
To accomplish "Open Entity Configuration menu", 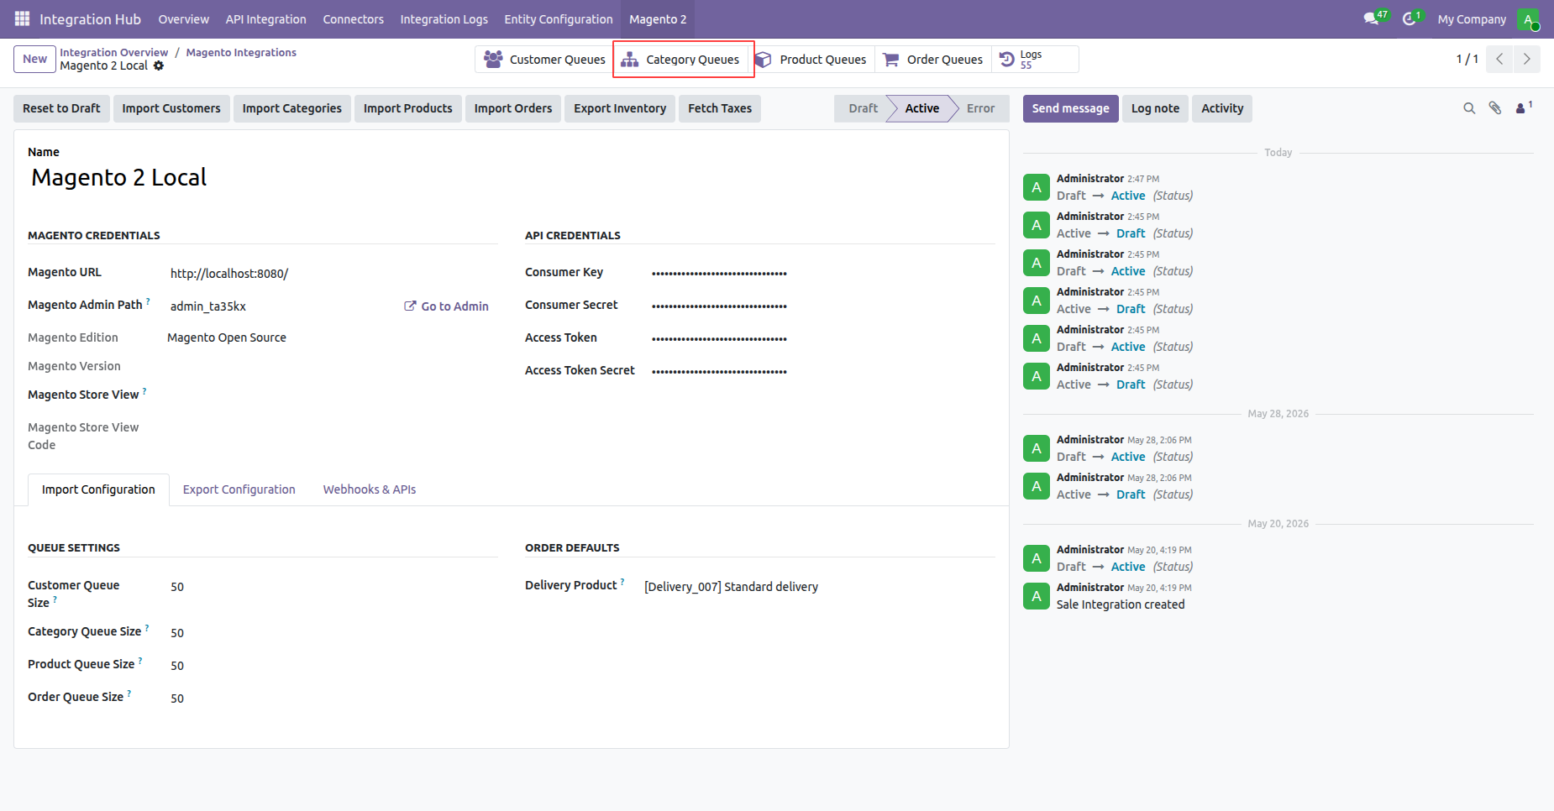I will point(559,19).
